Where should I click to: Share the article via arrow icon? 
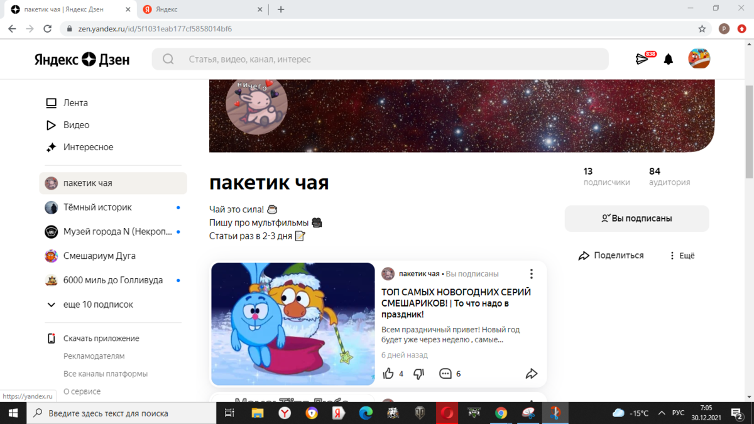(x=532, y=374)
